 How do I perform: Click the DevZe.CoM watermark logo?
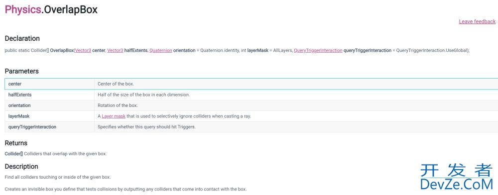click(x=456, y=177)
